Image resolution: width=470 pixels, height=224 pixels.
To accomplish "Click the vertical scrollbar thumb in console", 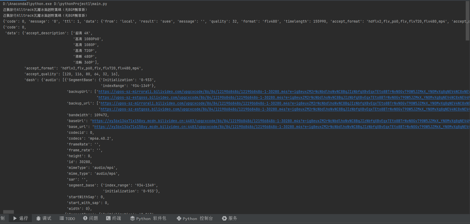I will click(x=467, y=21).
